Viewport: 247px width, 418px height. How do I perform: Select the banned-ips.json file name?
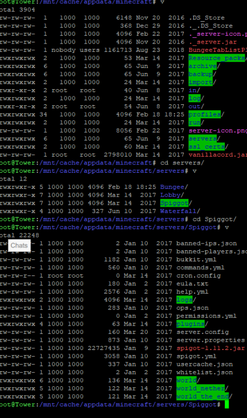coord(206,244)
